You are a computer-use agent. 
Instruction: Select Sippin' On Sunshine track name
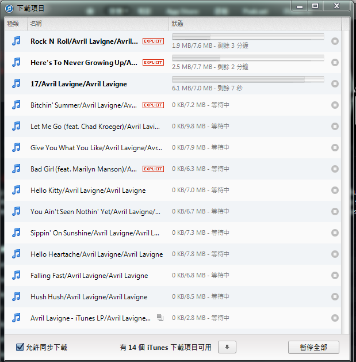[95, 233]
